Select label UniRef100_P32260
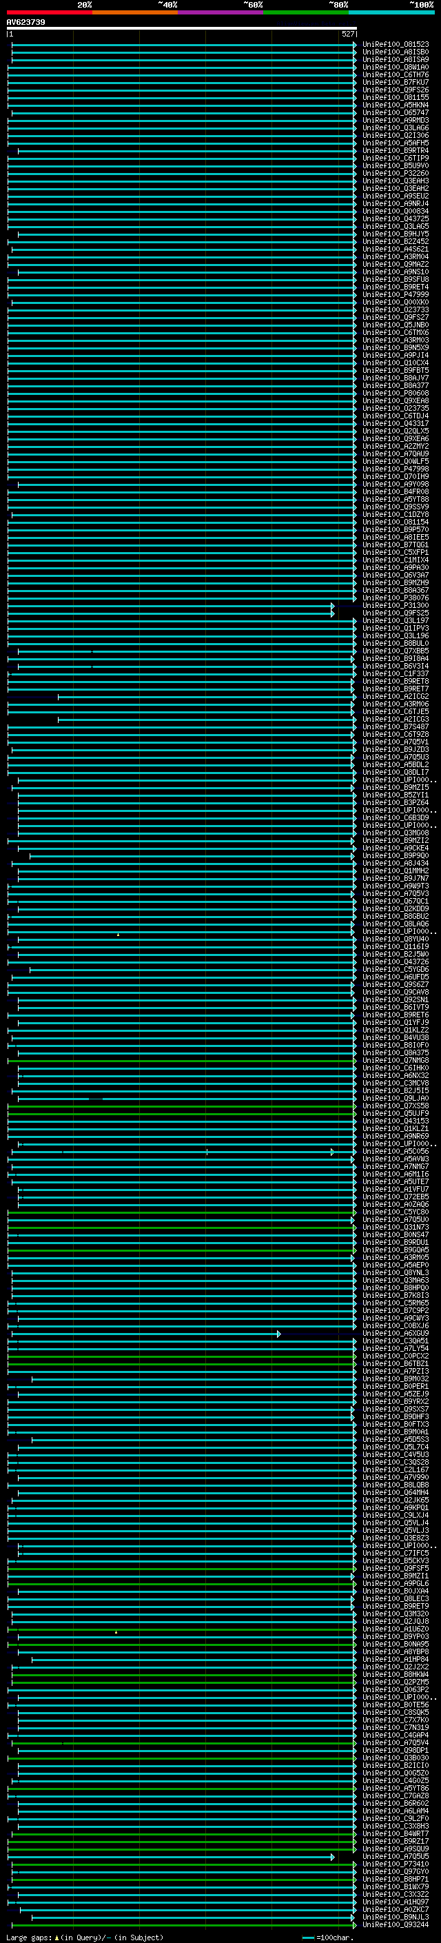Image resolution: width=441 pixels, height=1943 pixels. pos(396,174)
